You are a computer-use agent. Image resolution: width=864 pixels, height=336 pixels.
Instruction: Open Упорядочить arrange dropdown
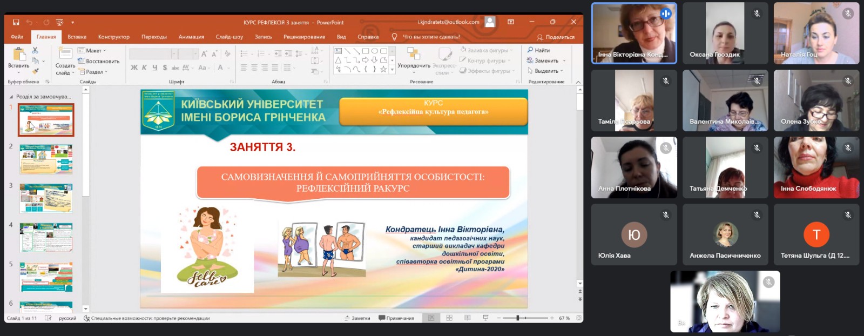(414, 60)
